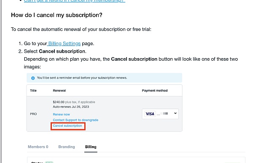Click the 'How do I cancel my subscription?' heading
The height and width of the screenshot is (163, 253).
click(x=57, y=15)
